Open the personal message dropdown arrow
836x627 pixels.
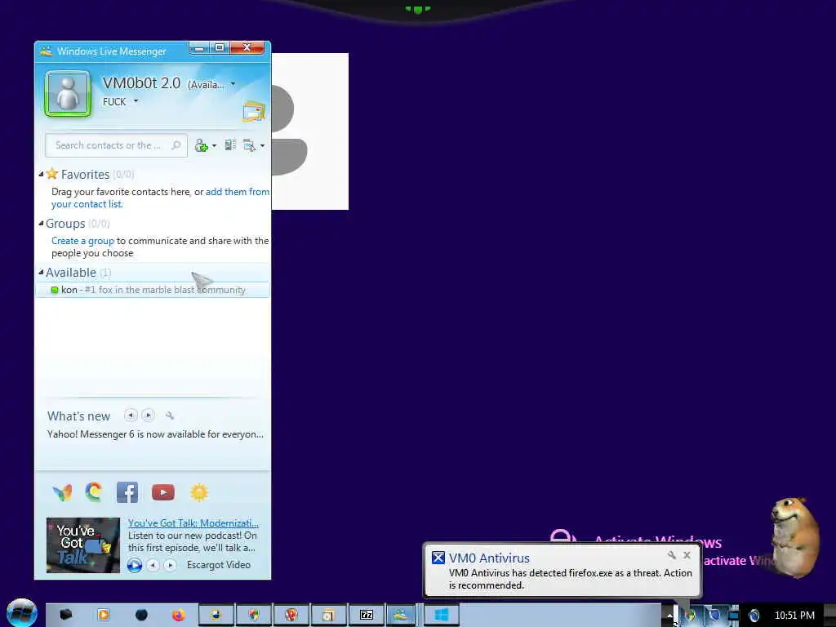[136, 101]
